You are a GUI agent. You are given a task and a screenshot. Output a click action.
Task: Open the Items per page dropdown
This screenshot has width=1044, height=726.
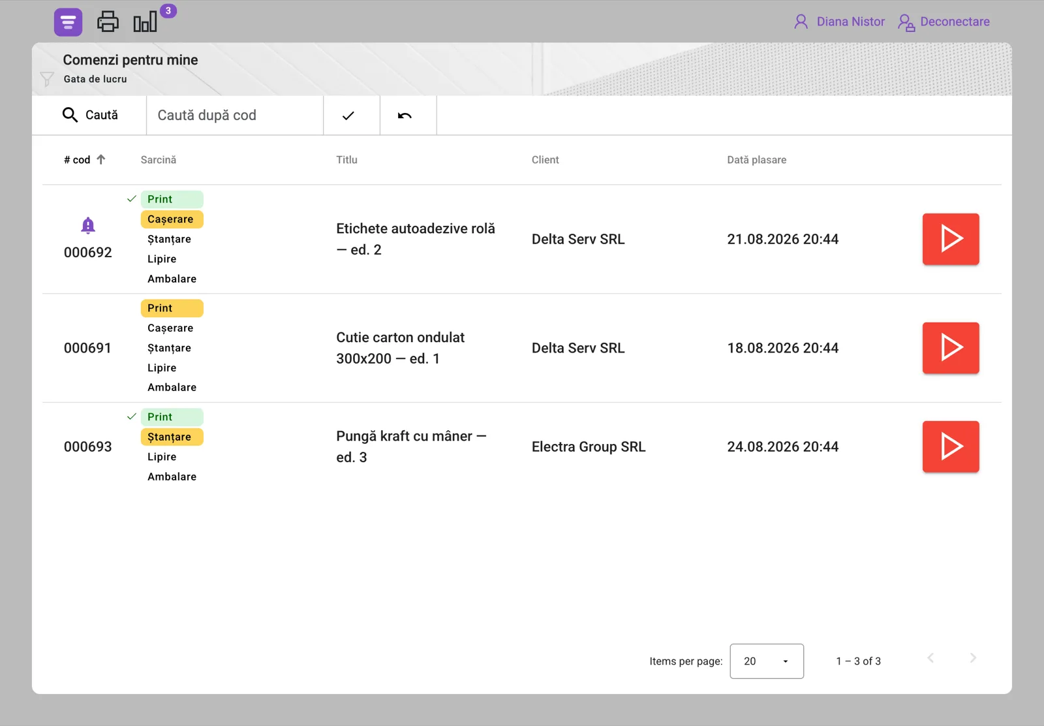point(767,661)
